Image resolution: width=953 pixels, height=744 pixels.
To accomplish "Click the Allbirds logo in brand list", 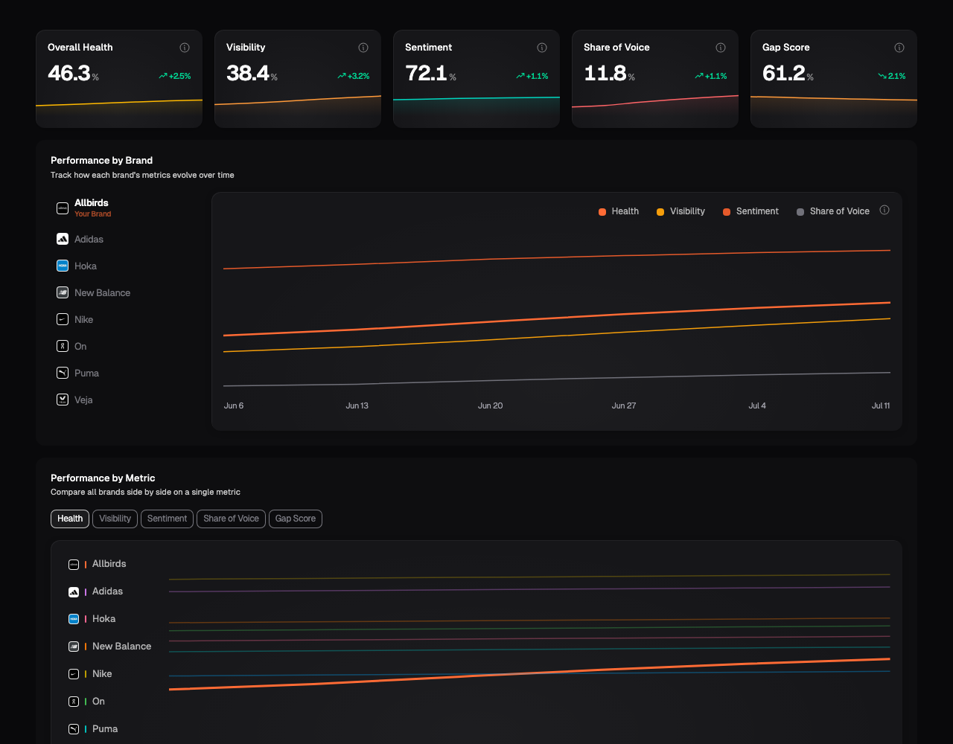I will point(63,208).
